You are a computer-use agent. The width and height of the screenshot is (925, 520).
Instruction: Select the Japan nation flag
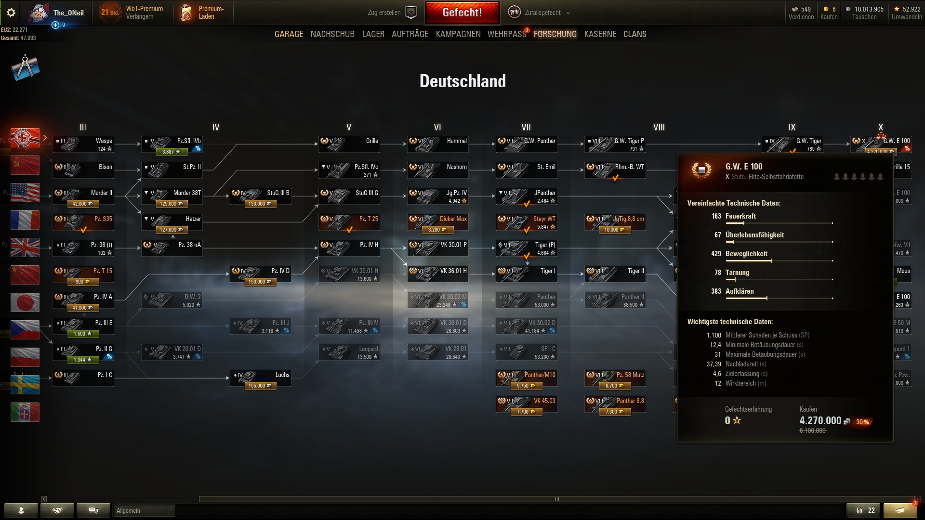coord(25,302)
